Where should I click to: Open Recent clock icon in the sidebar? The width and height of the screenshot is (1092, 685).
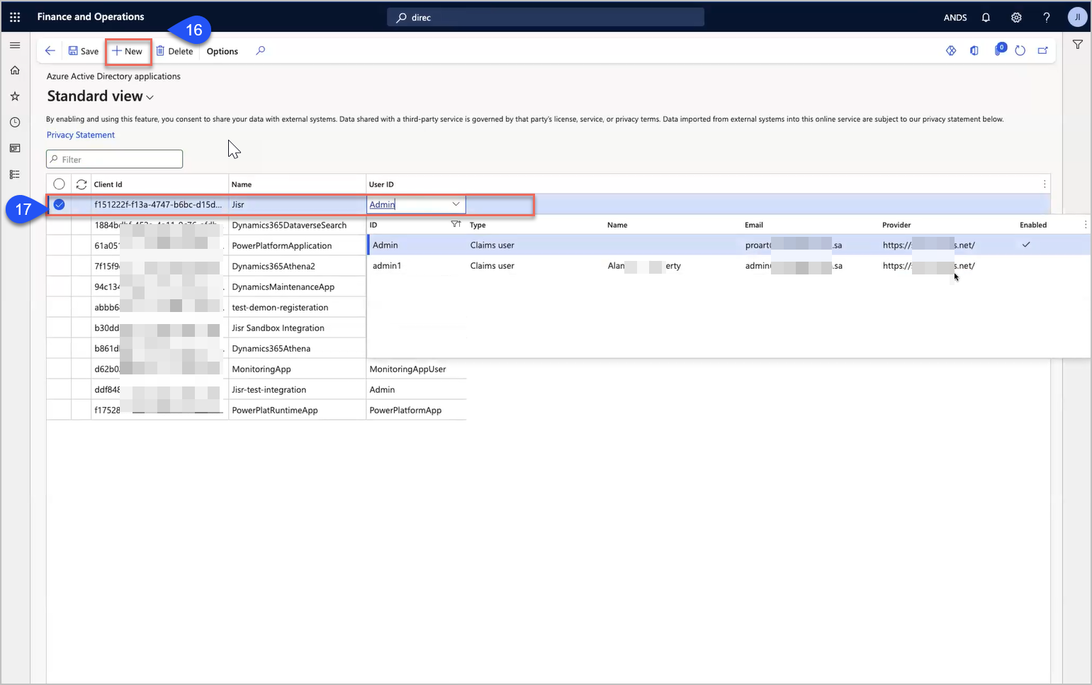[15, 123]
